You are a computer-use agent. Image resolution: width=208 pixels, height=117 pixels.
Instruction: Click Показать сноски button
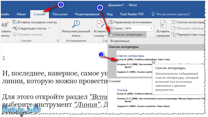click(x=28, y=35)
